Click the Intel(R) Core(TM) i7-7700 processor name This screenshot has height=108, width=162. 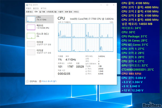pos(92,19)
